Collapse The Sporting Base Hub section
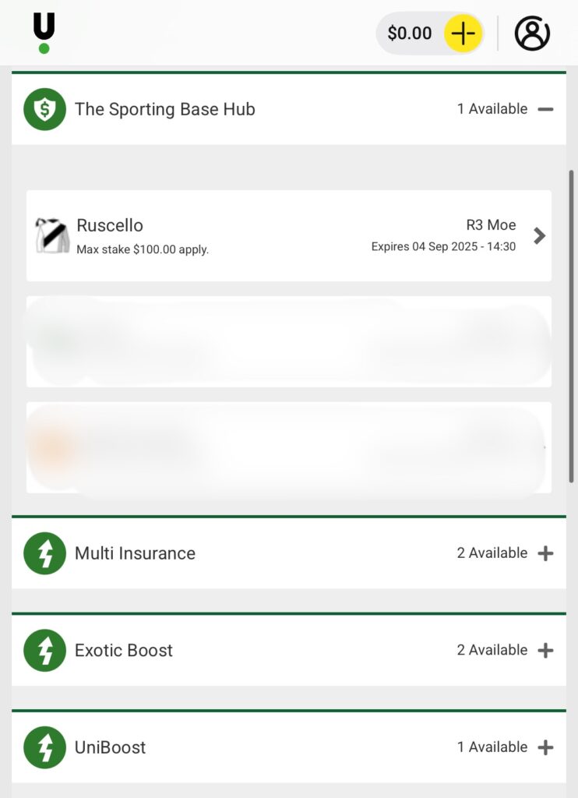Image resolution: width=578 pixels, height=798 pixels. point(545,109)
